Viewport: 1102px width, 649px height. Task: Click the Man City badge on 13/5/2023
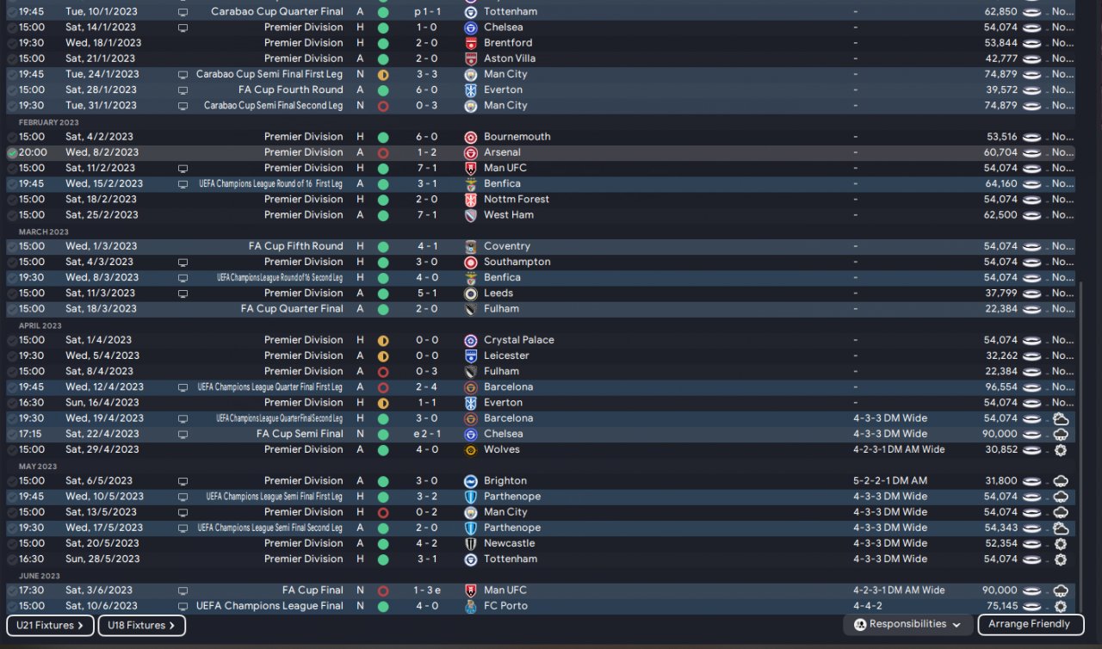470,512
